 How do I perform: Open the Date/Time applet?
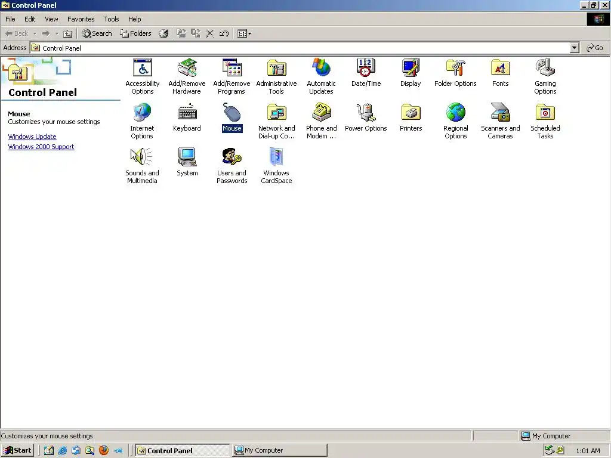pyautogui.click(x=366, y=73)
